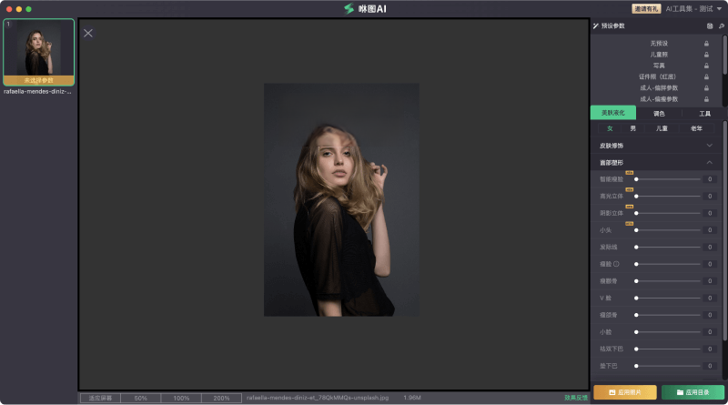Click the lock icon for 证件照（红底）
This screenshot has width=728, height=405.
point(707,76)
